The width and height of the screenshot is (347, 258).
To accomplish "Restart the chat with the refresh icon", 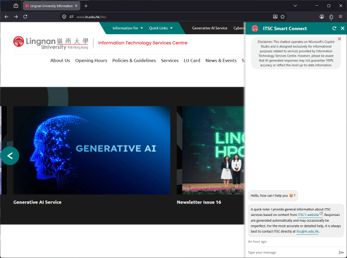I will pos(334,28).
